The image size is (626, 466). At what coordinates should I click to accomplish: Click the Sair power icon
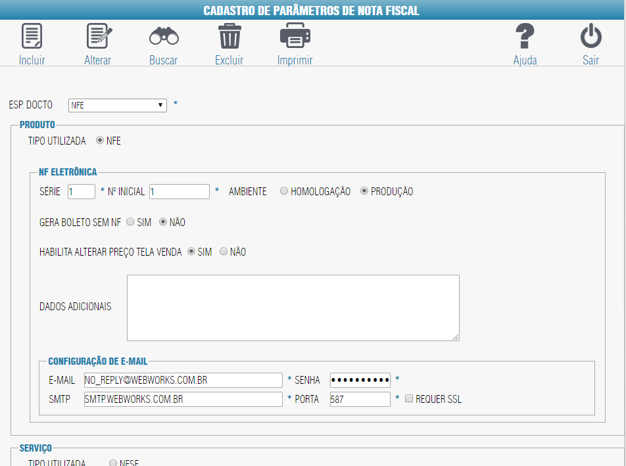(x=591, y=36)
